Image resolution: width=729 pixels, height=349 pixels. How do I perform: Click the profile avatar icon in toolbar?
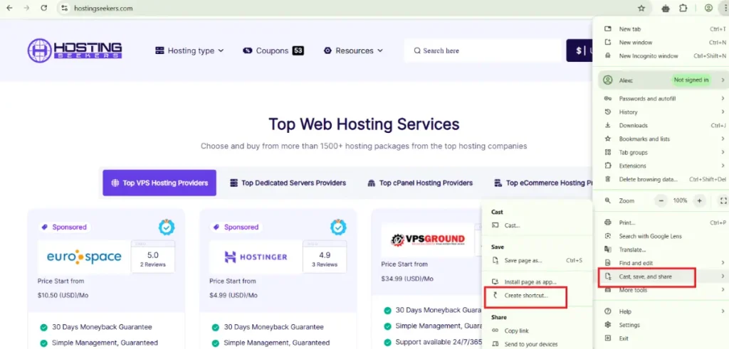click(708, 9)
